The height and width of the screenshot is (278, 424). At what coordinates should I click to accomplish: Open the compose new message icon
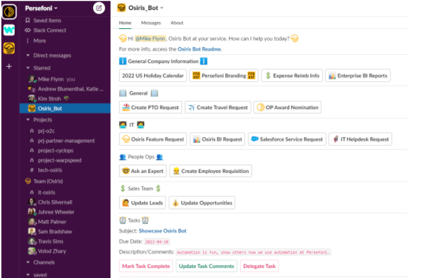[99, 8]
